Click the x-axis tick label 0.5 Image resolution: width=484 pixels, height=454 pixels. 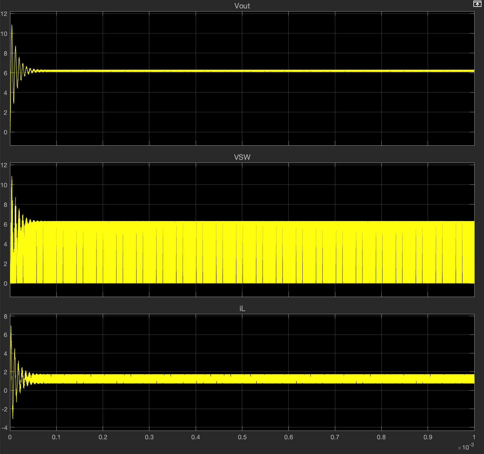(x=242, y=437)
